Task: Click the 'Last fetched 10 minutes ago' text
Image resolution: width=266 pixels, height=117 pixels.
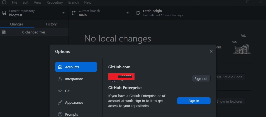Action: tap(163, 15)
